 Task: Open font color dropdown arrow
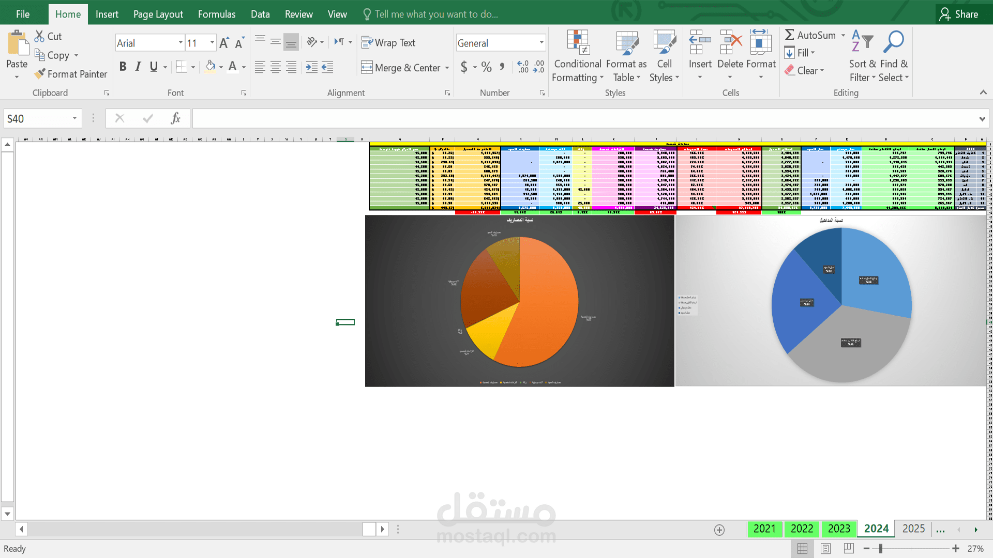click(x=244, y=67)
